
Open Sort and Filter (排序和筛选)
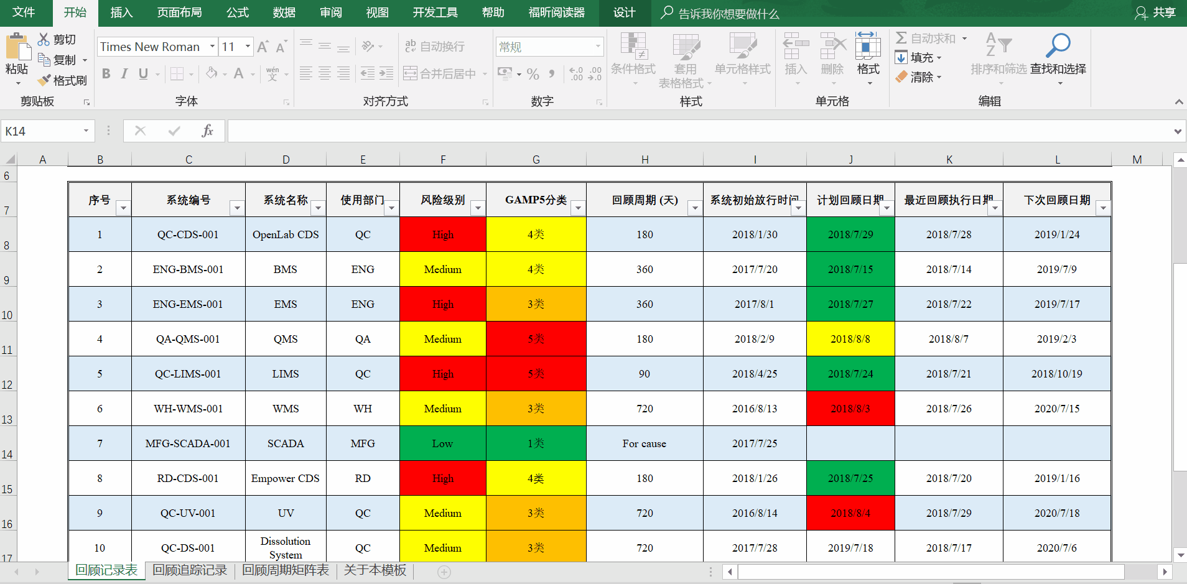point(998,59)
